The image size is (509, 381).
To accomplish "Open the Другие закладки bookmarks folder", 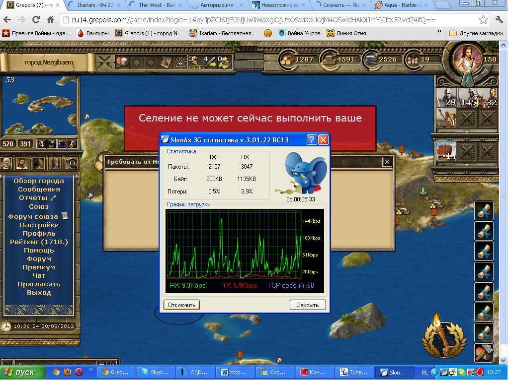I will (x=477, y=33).
